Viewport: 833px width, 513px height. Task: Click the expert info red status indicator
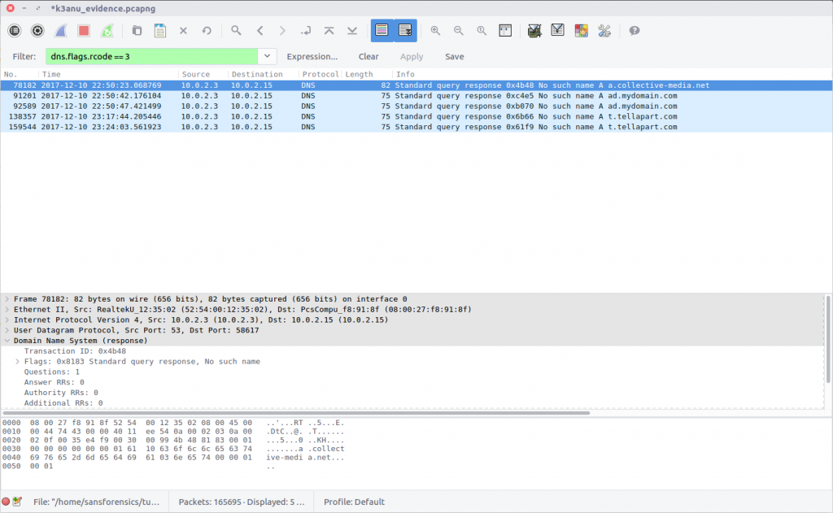pyautogui.click(x=6, y=502)
